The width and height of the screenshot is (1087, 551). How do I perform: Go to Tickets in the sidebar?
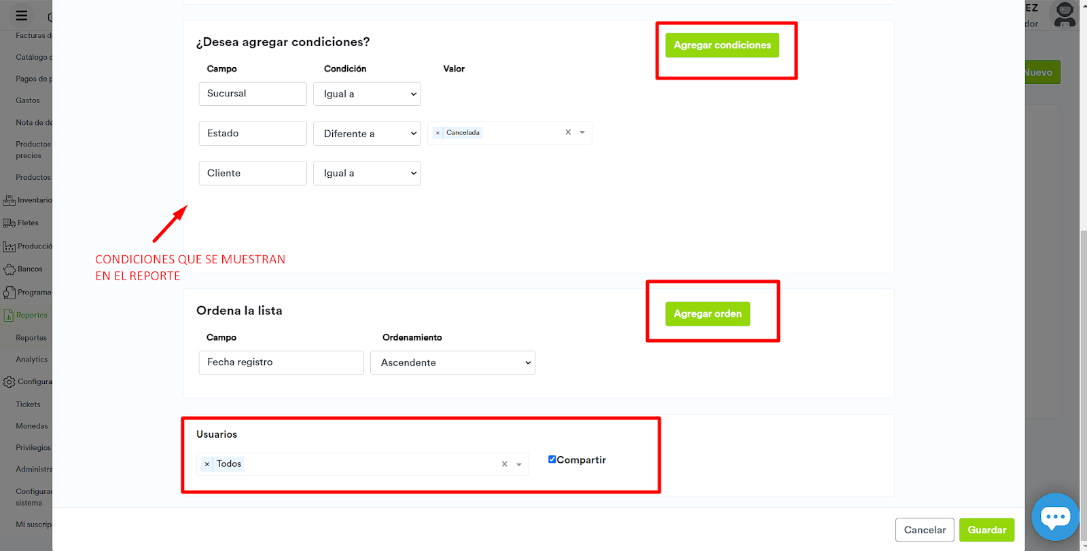pos(29,404)
